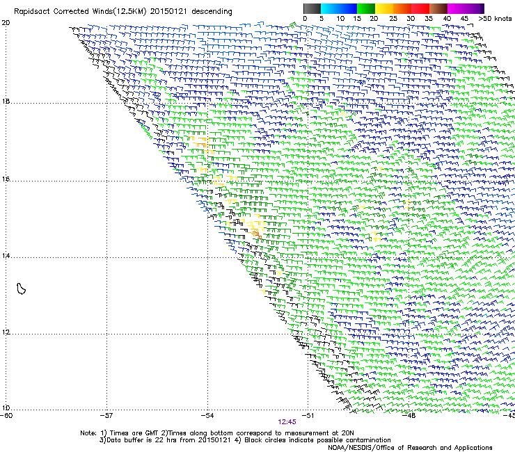
Task: Click the red wind barb near 14.5N
Action: [259, 236]
